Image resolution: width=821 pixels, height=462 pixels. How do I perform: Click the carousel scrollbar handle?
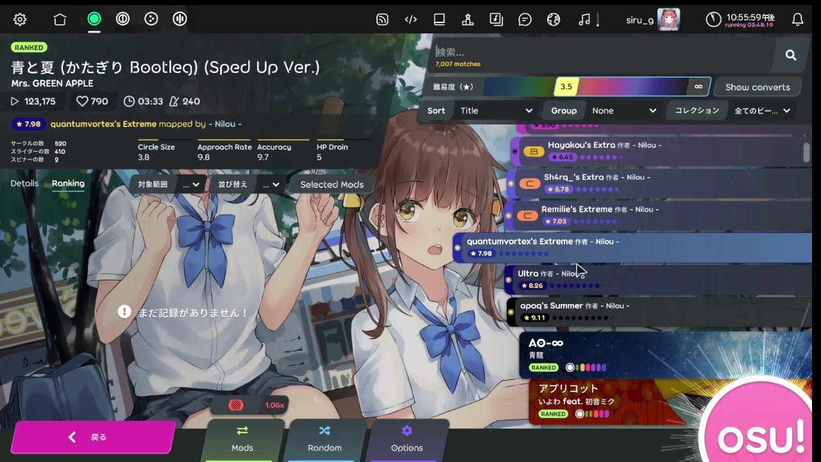[x=807, y=153]
